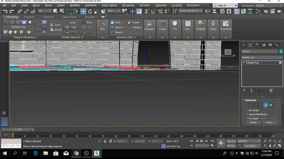Open the Utilities wrench panel tab
The height and width of the screenshot is (159, 284).
click(x=277, y=45)
